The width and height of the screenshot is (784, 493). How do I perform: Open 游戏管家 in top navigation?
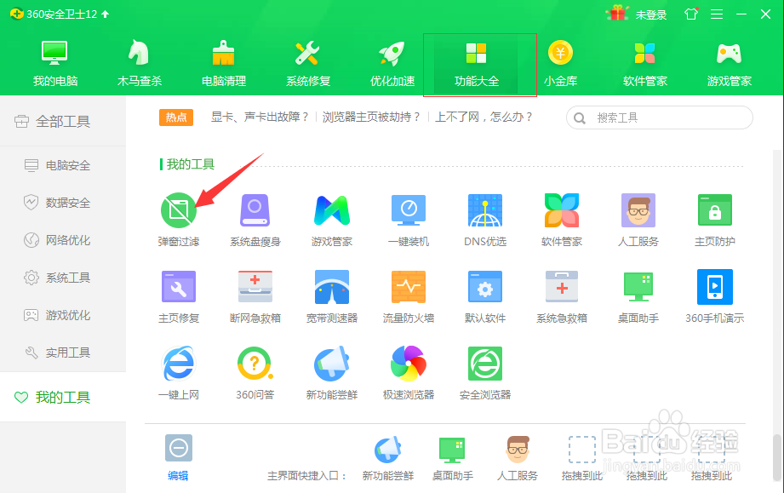point(729,64)
